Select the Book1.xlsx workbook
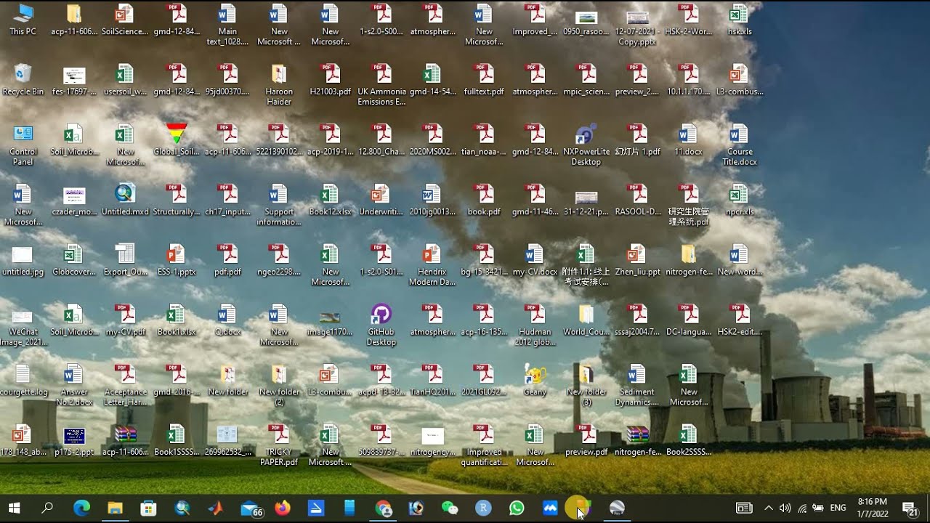The image size is (930, 523). tap(176, 320)
